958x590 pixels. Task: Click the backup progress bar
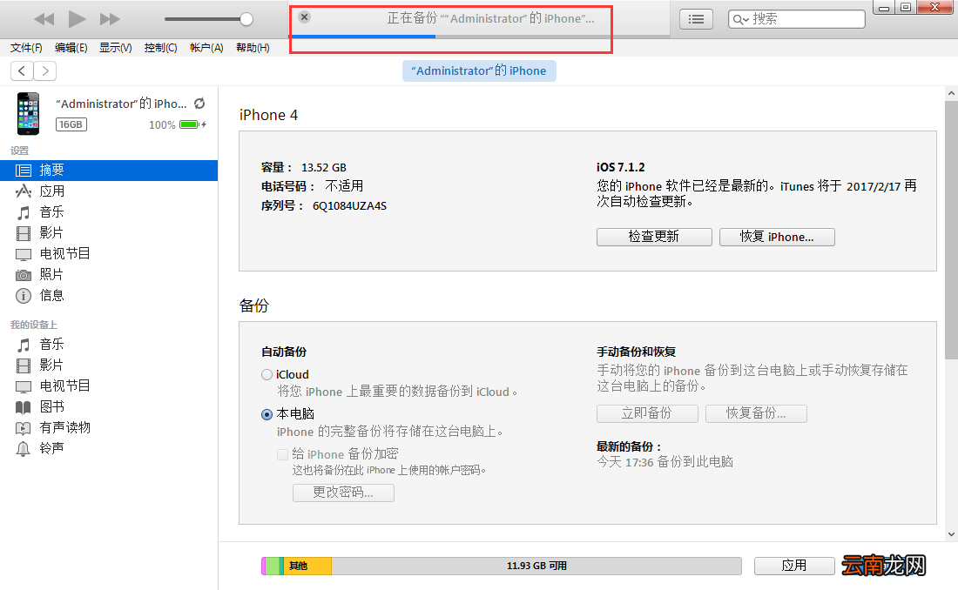pos(480,37)
